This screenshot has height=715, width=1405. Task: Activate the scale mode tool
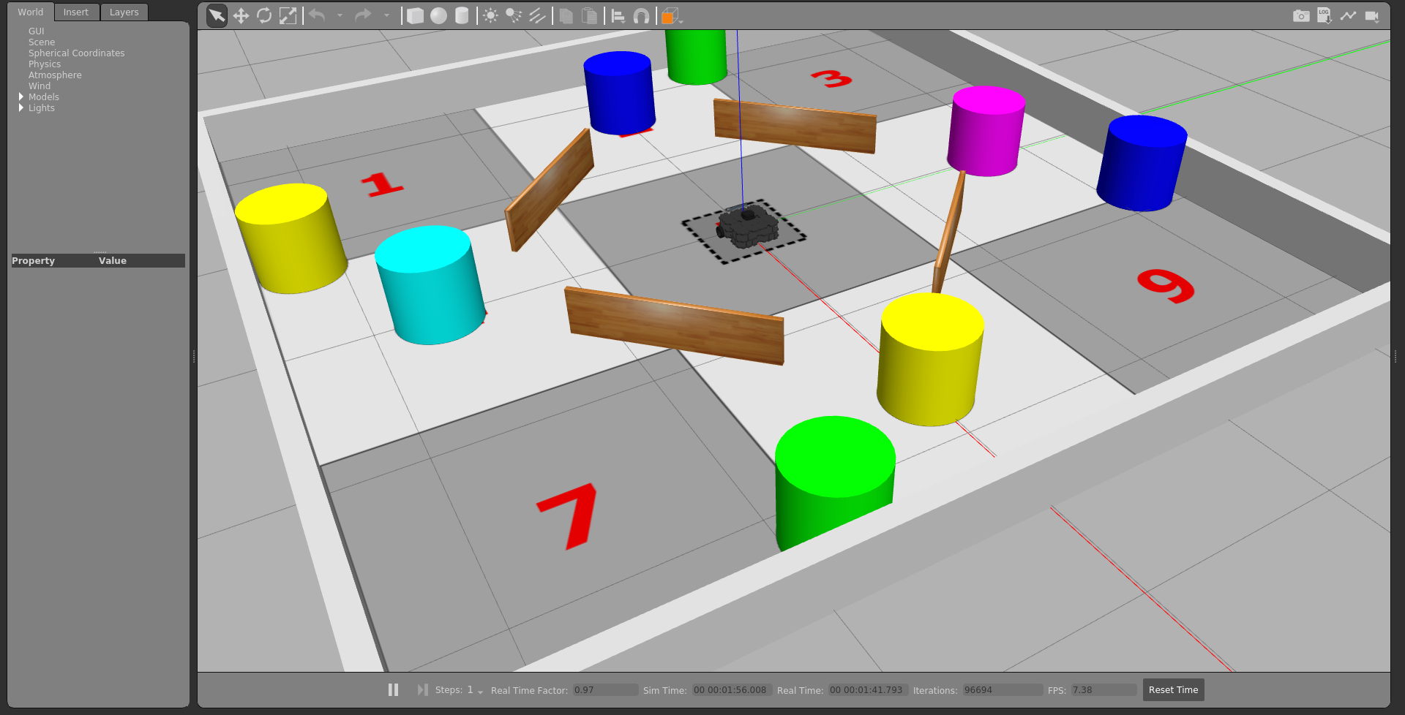click(288, 15)
